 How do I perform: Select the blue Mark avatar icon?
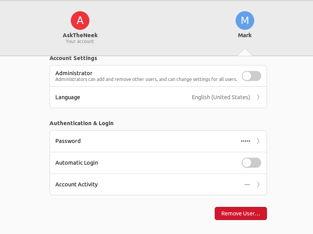(245, 21)
